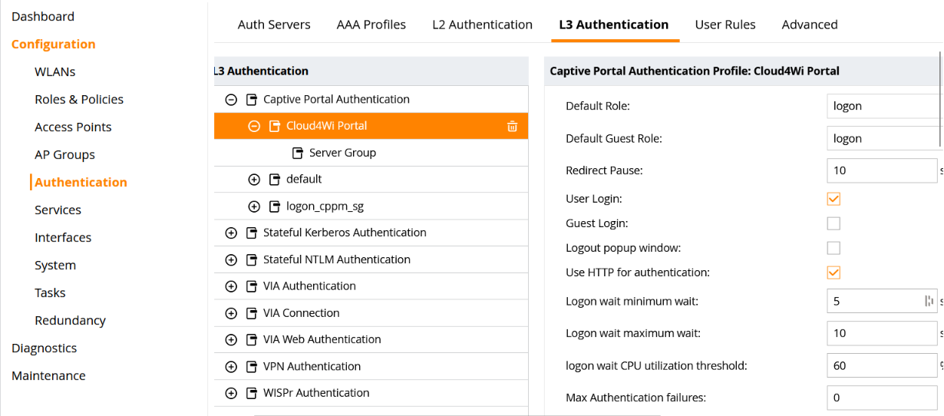Disable the User Login checkbox
Viewport: 944px width, 416px height.
coord(833,199)
